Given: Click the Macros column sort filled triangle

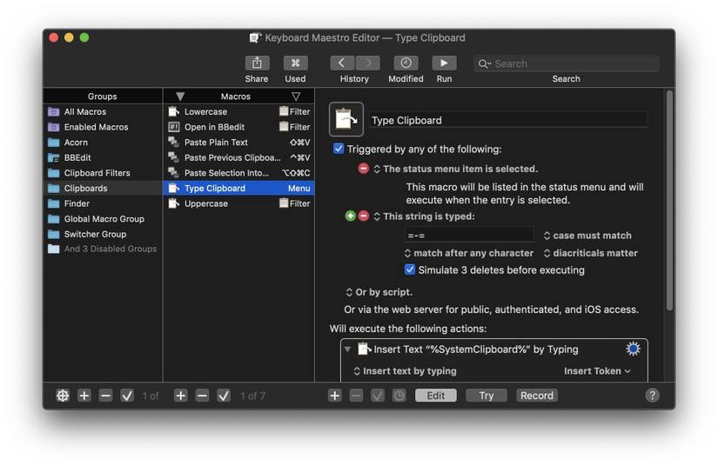Looking at the screenshot, I should (180, 97).
